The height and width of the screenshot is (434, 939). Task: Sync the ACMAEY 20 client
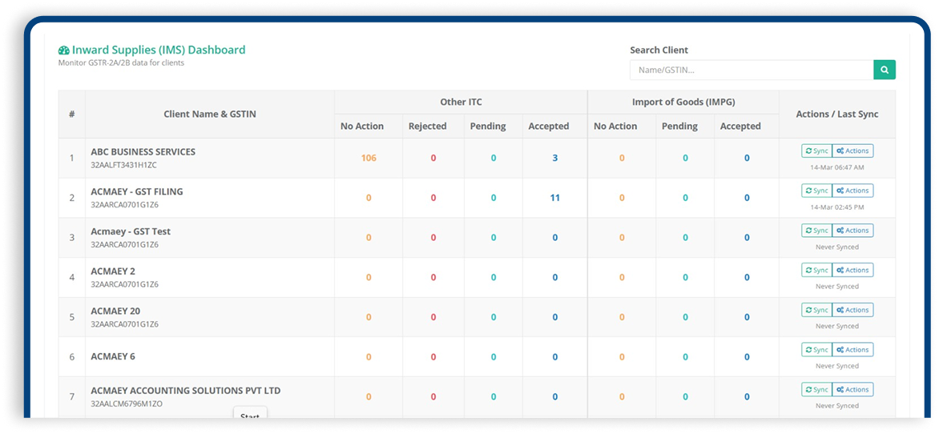click(x=816, y=310)
